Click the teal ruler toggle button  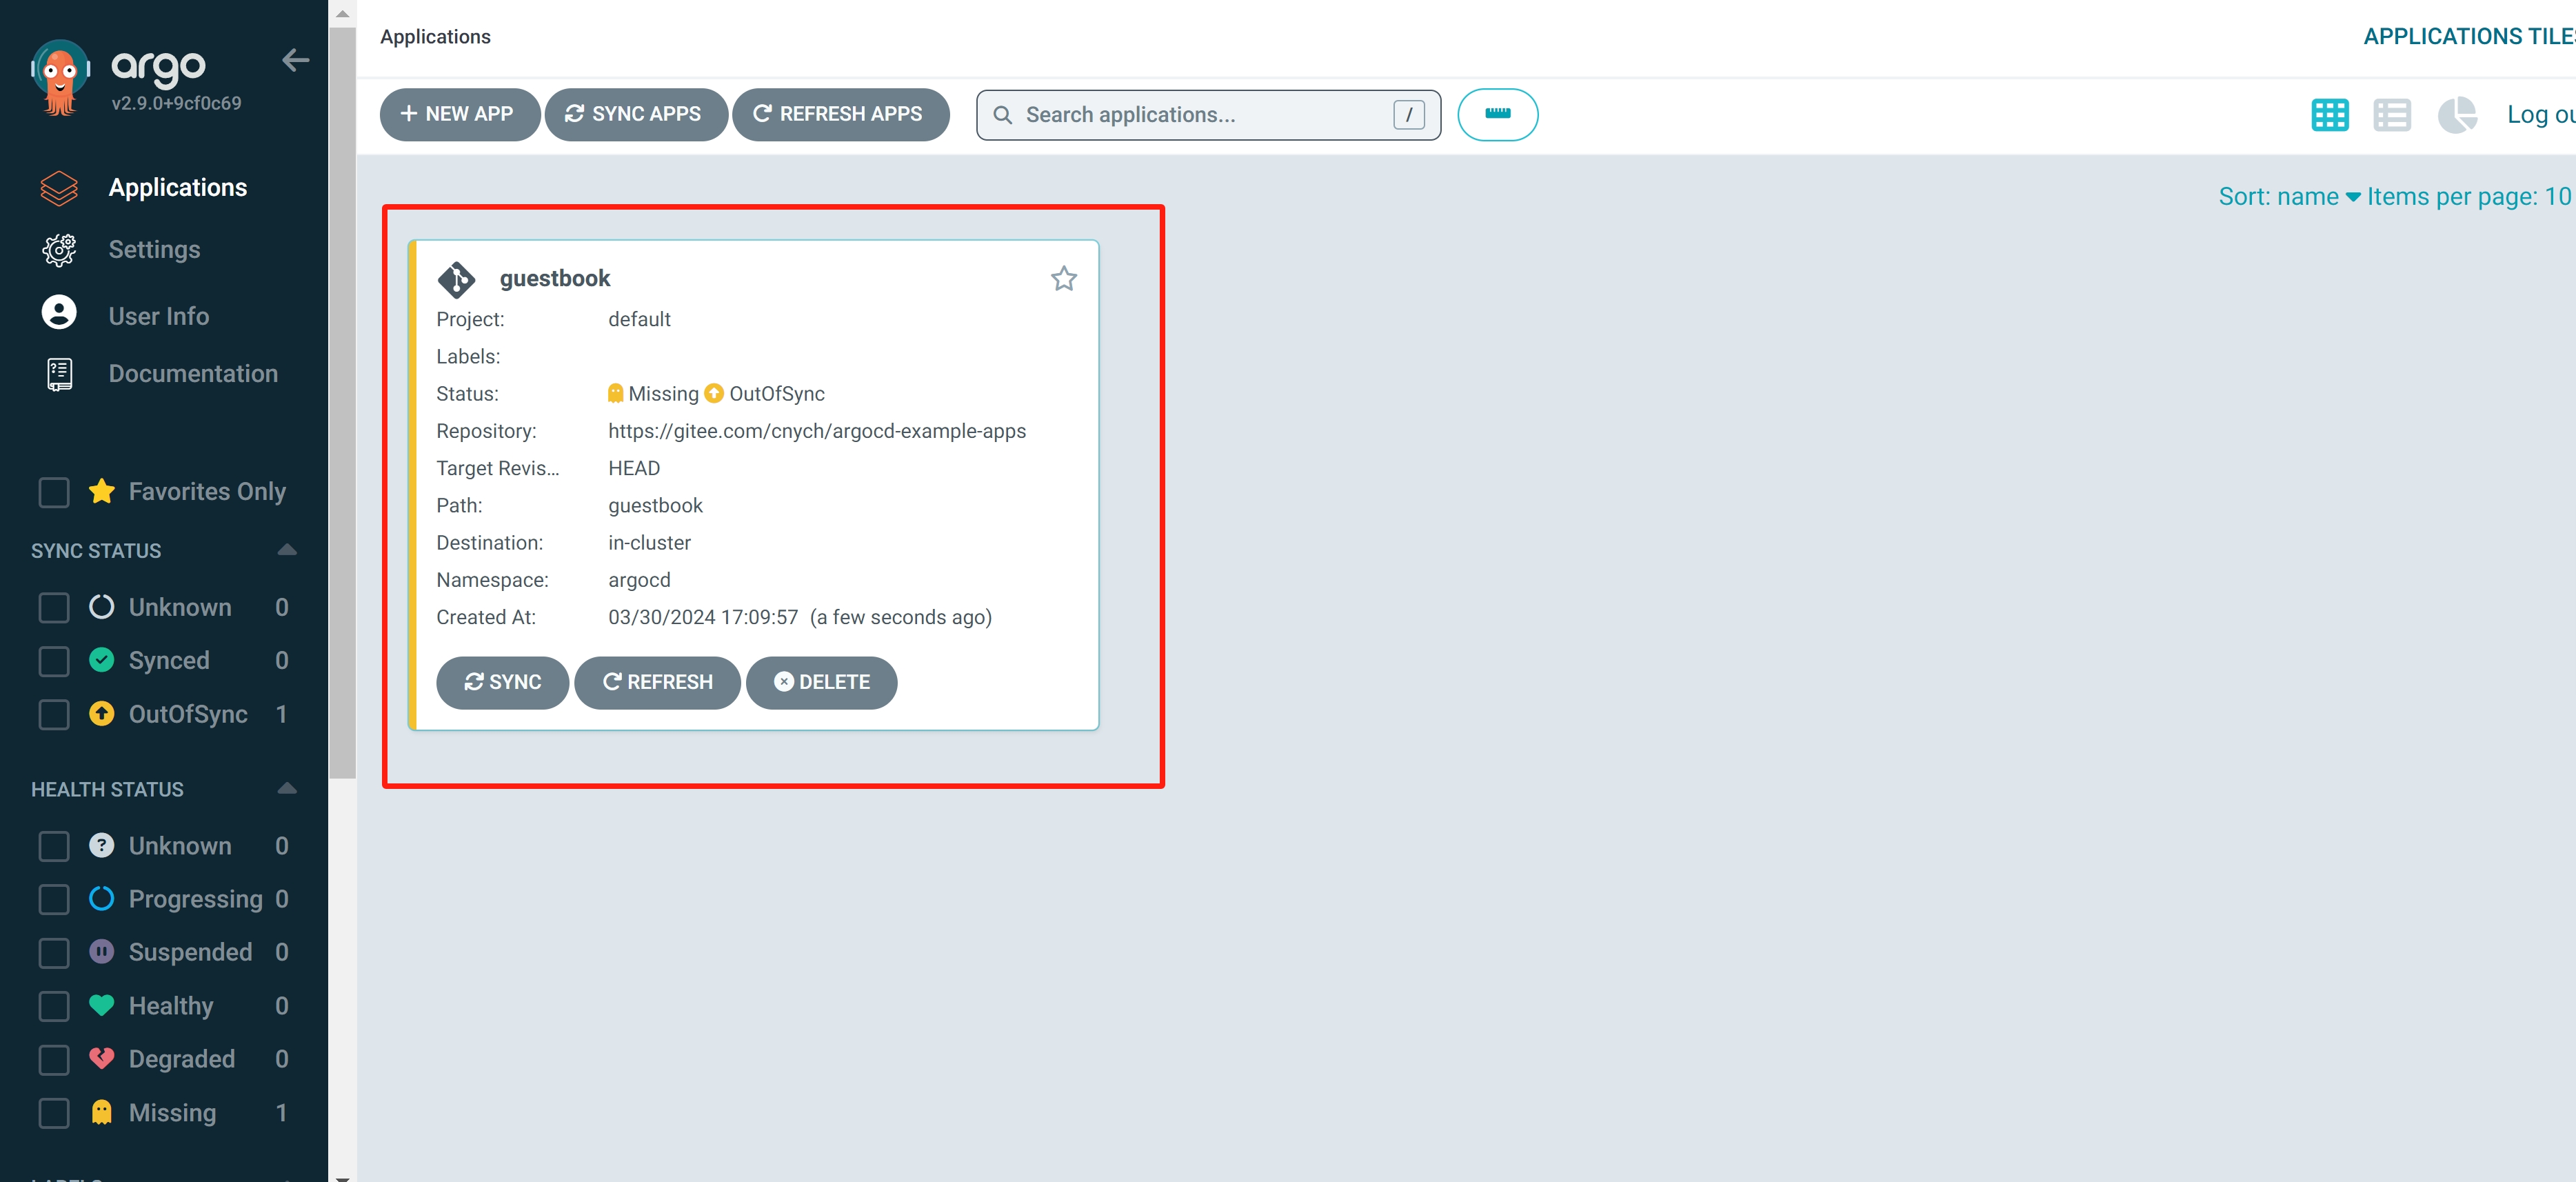pyautogui.click(x=1497, y=115)
